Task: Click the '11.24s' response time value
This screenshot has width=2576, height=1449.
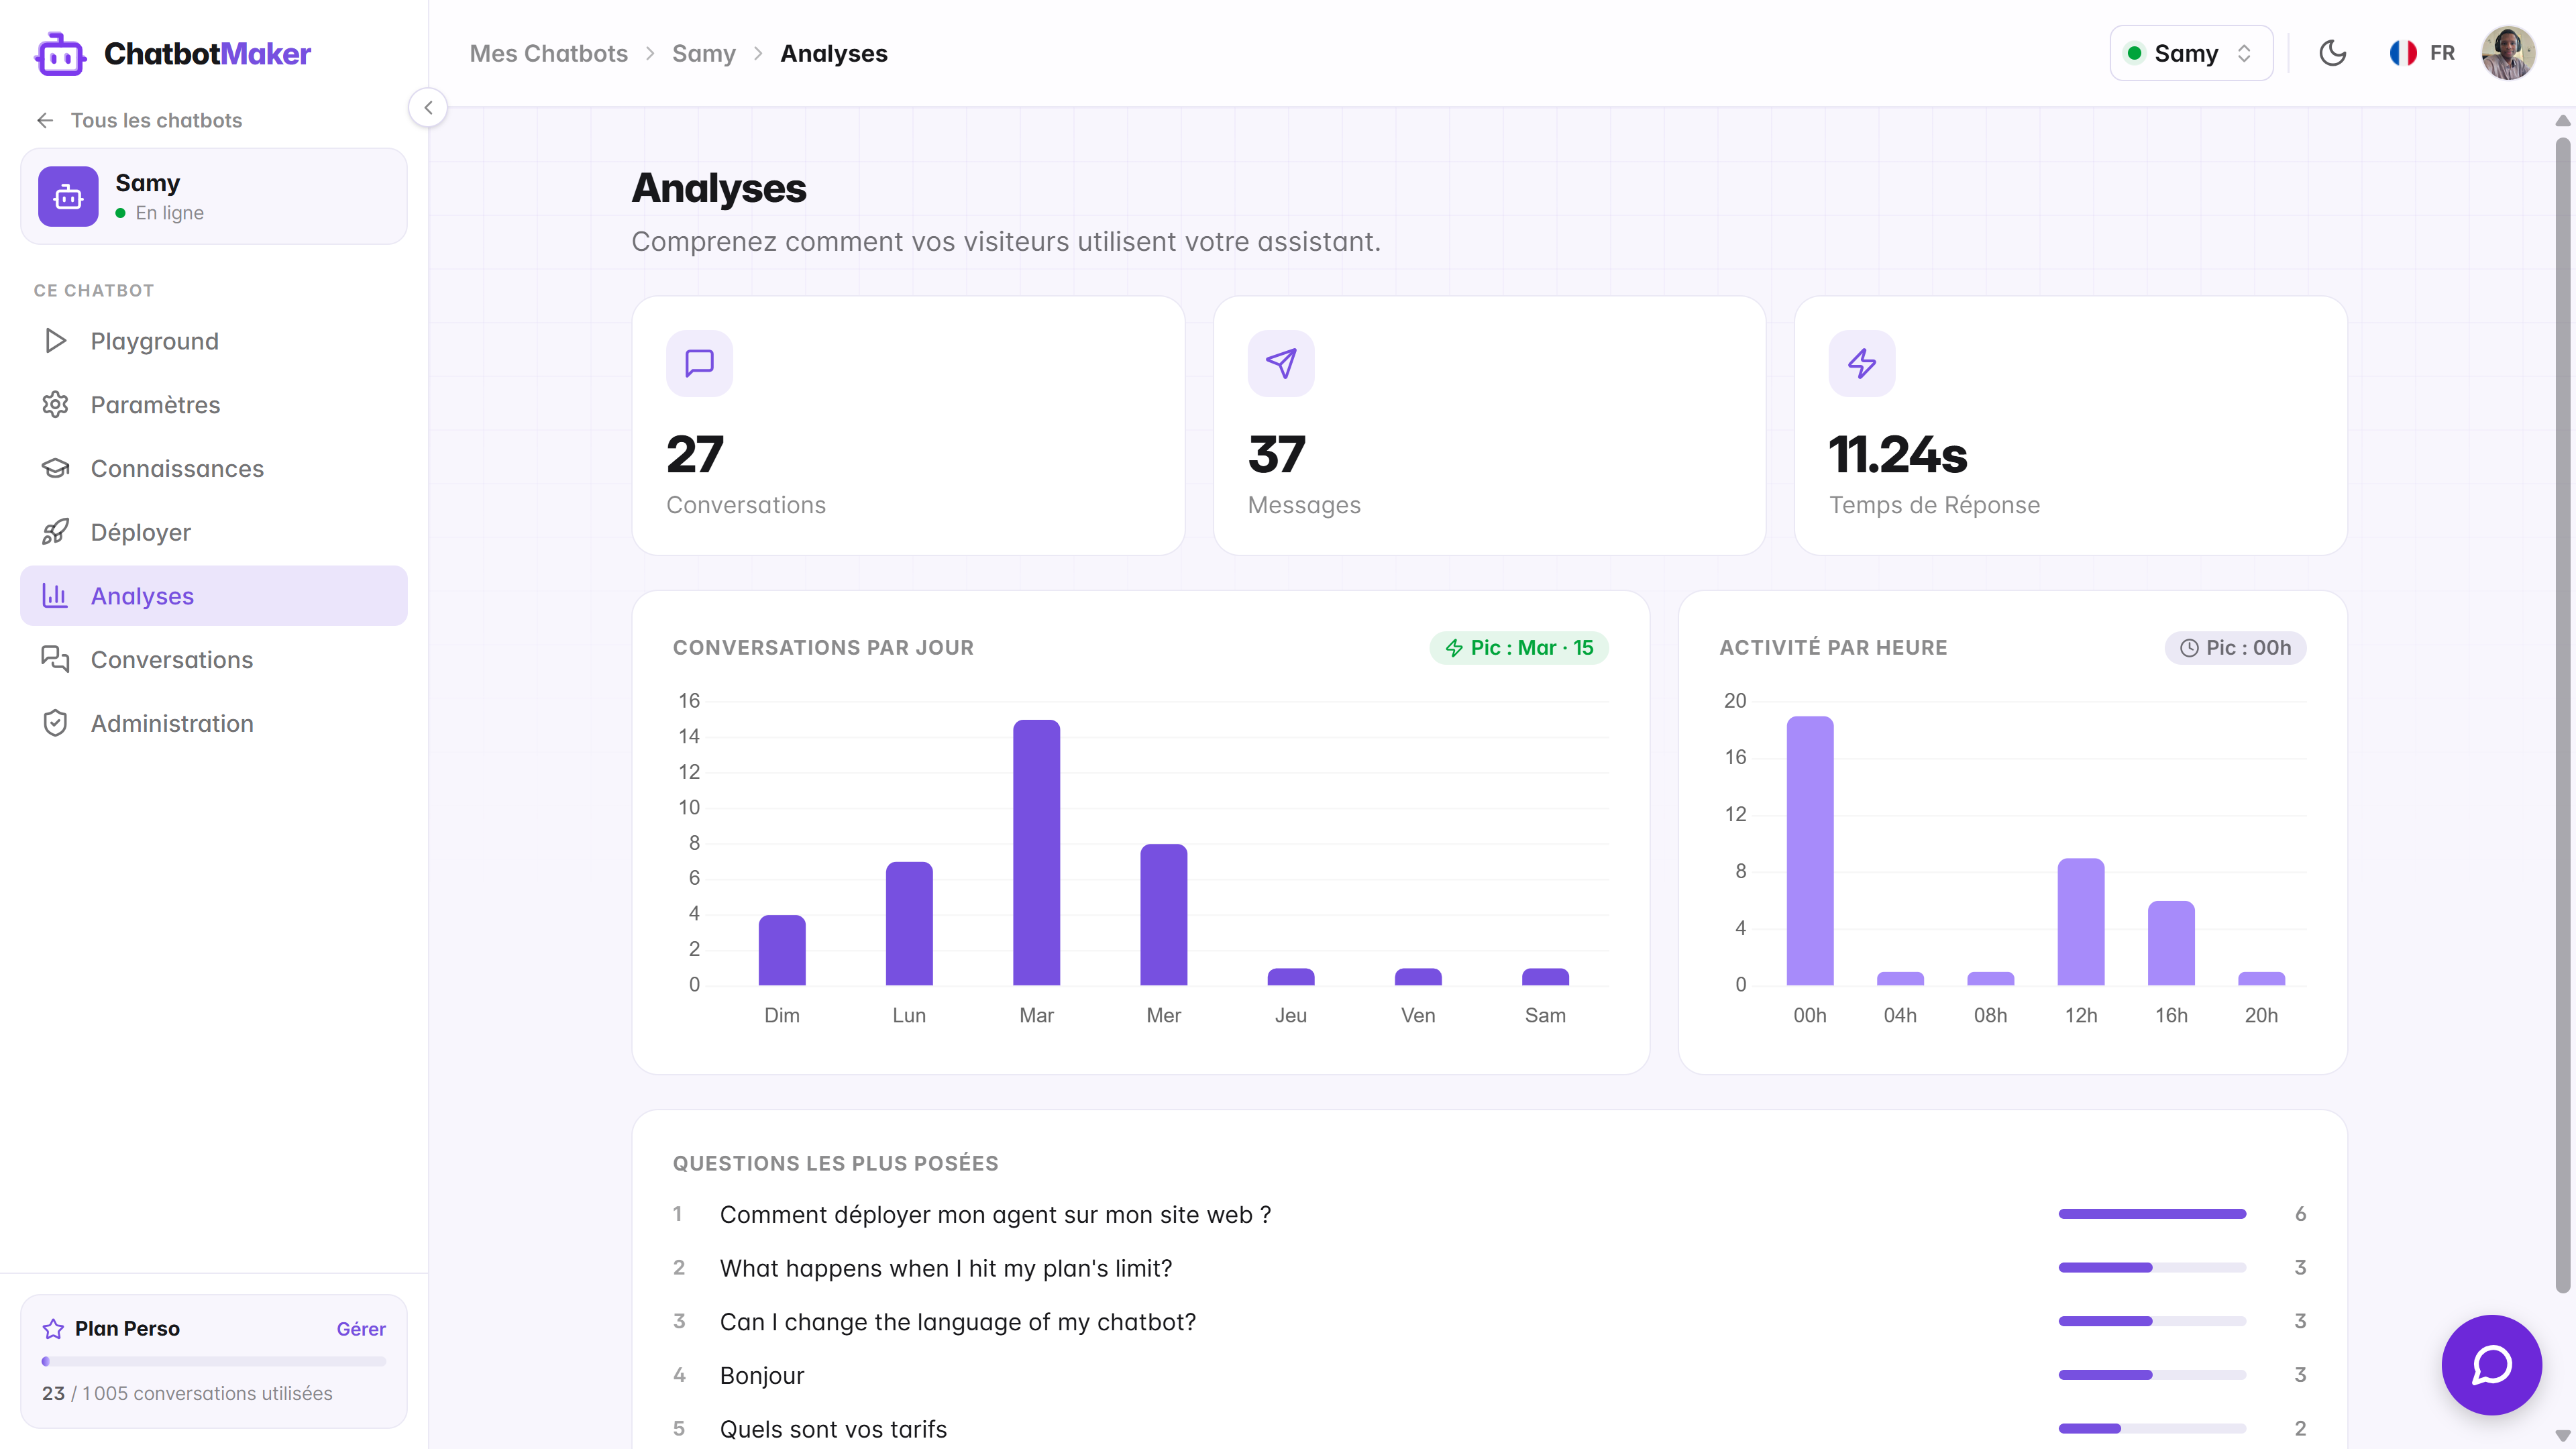Action: [x=1898, y=455]
